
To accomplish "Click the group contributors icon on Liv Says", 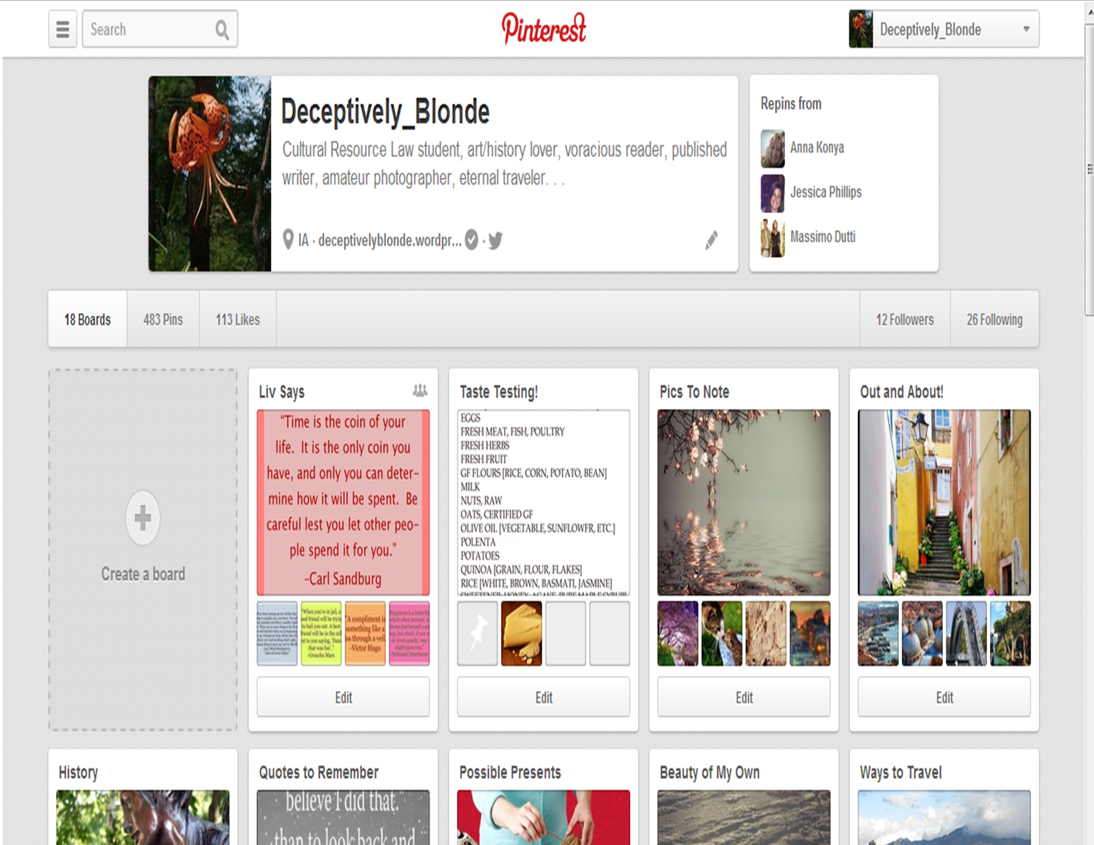I will (x=420, y=391).
